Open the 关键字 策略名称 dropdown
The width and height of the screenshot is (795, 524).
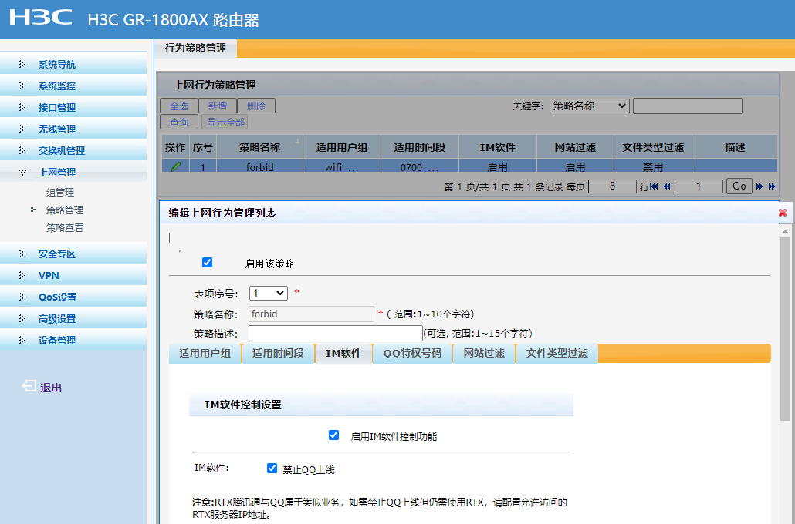pyautogui.click(x=589, y=106)
